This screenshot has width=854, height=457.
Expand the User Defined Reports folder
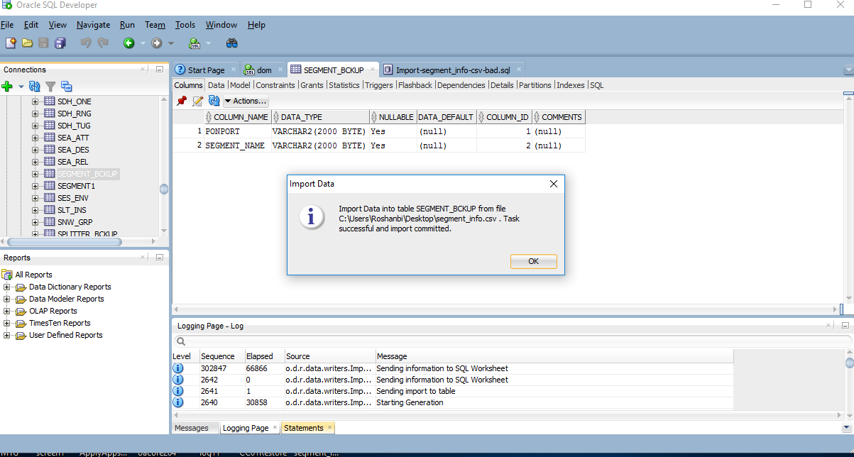pyautogui.click(x=7, y=336)
